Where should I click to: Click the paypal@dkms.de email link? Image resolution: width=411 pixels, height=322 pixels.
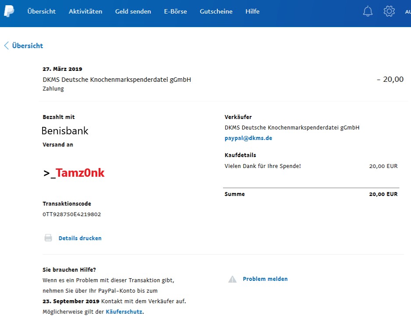pyautogui.click(x=248, y=138)
